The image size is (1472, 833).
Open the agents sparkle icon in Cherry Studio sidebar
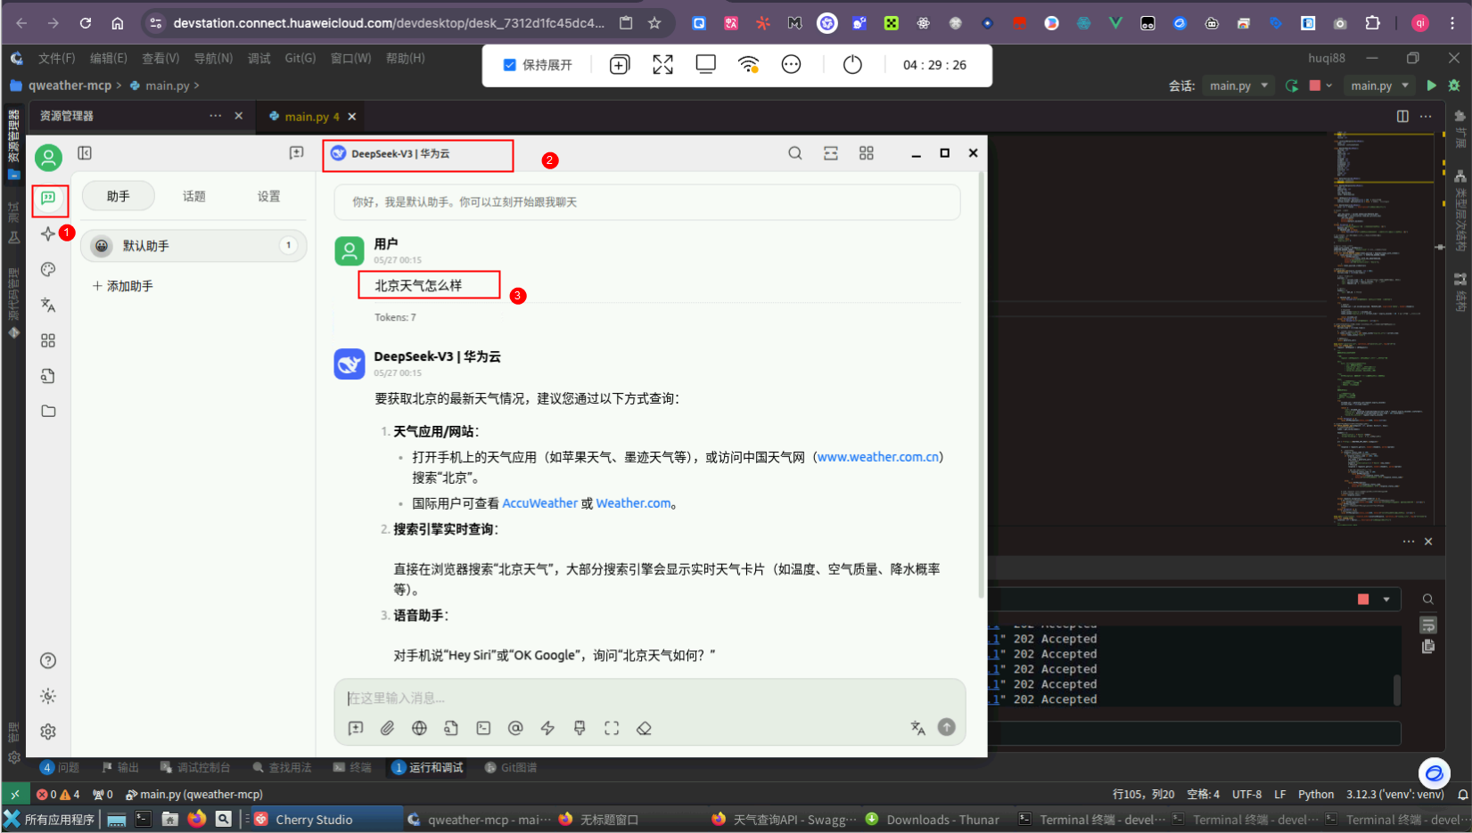point(48,233)
